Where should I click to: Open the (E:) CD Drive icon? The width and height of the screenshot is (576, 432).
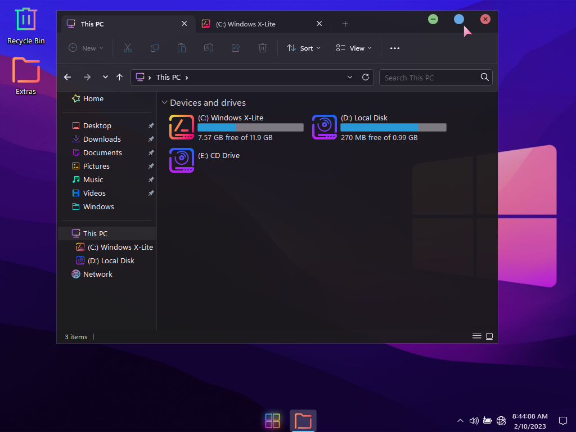coord(182,160)
